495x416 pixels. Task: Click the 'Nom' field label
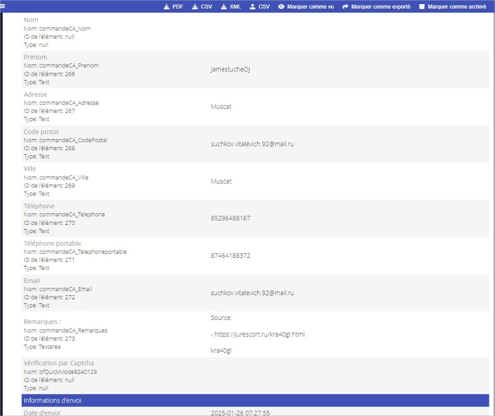31,20
